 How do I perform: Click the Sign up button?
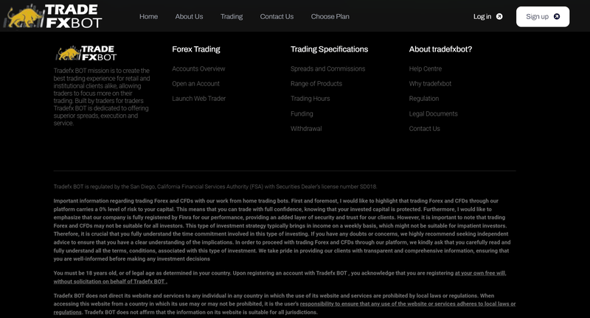pos(543,16)
